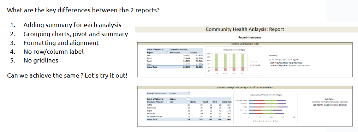Select the East legend entry in provider chart

click(256, 121)
